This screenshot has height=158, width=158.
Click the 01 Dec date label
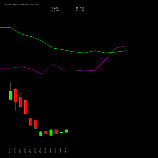click(50, 150)
